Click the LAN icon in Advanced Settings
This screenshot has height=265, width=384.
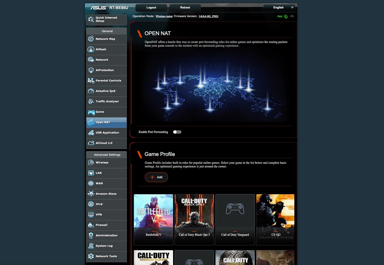click(91, 173)
